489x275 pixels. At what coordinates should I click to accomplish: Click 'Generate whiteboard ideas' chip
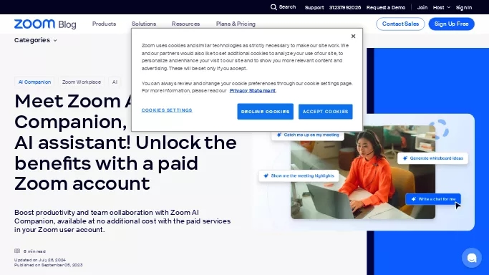(433, 158)
